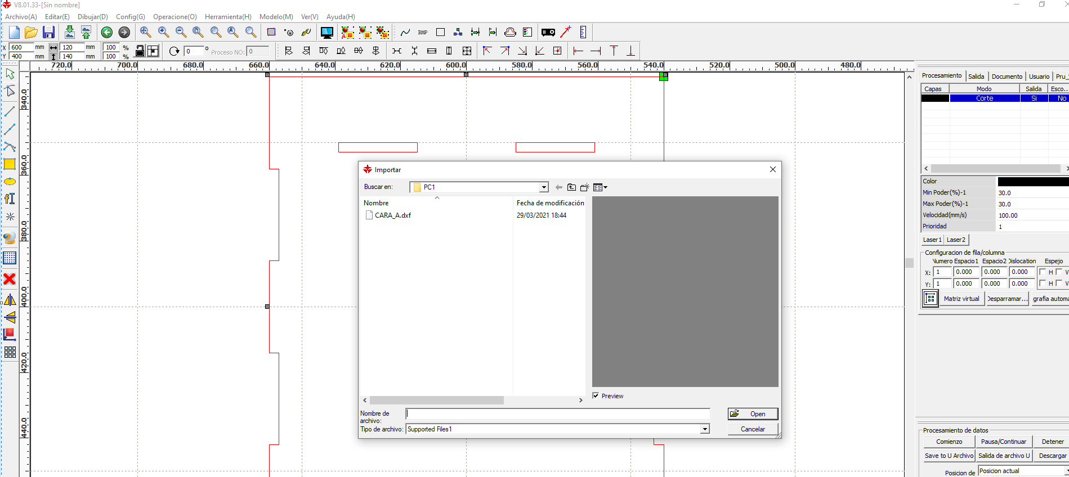Viewport: 1069px width, 477px height.
Task: Open the Herramienta(H) menu
Action: coord(228,17)
